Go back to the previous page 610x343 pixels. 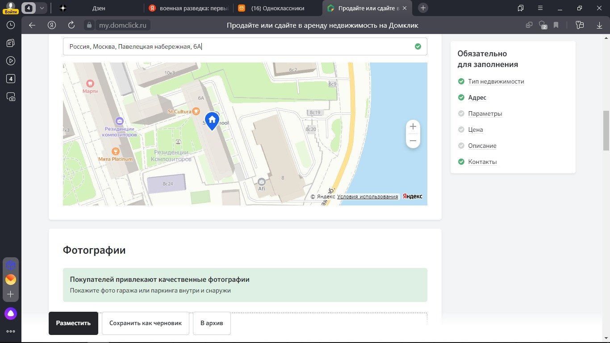tap(32, 25)
